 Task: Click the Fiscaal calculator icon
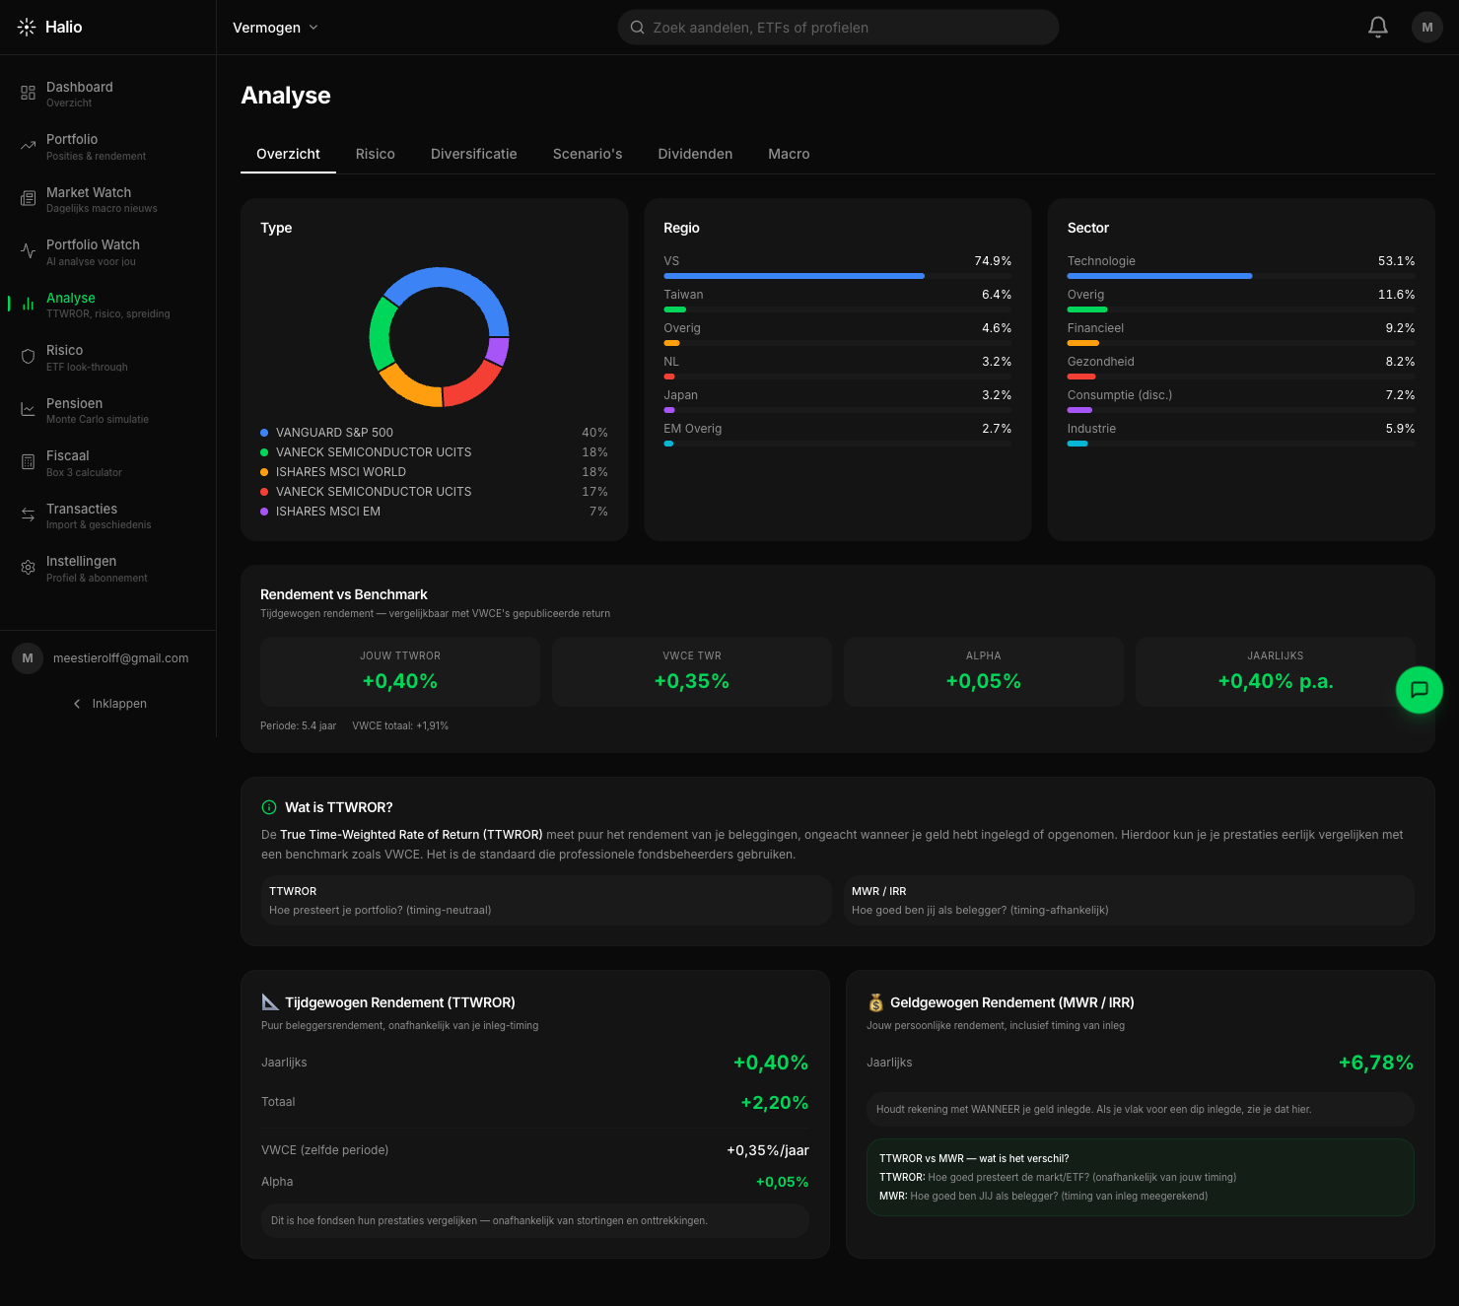[28, 462]
